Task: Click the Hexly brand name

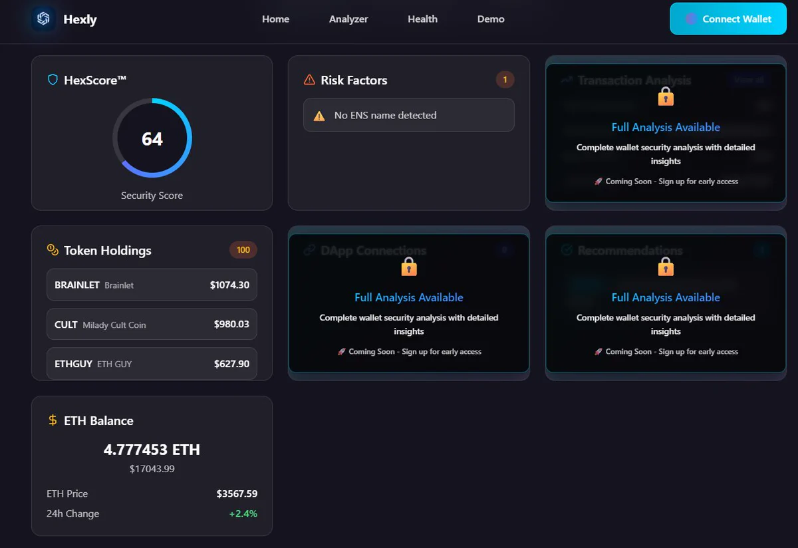Action: [80, 19]
